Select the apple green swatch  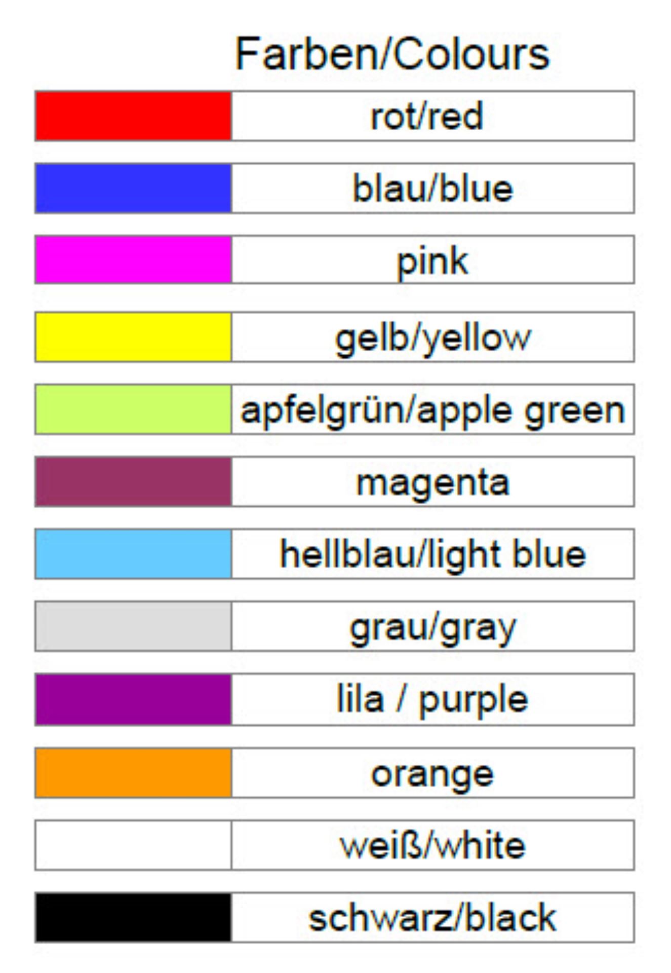click(x=133, y=409)
